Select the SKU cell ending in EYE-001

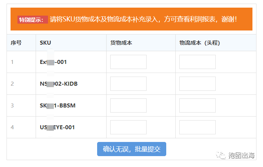tap(57, 127)
